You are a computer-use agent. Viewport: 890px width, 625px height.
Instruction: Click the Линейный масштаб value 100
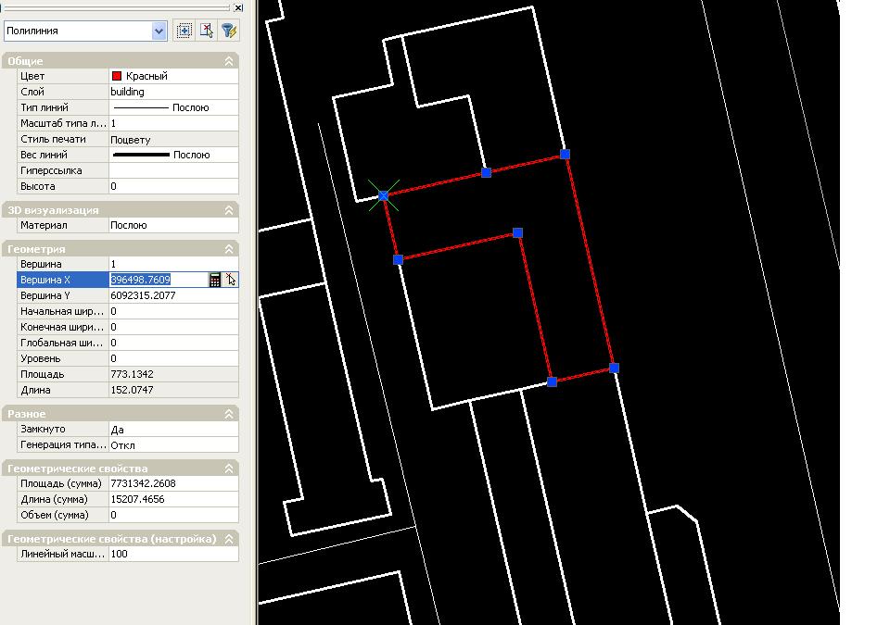[x=172, y=554]
